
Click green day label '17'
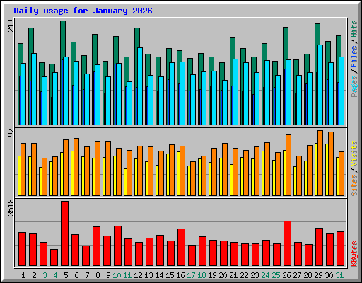coord(191,275)
